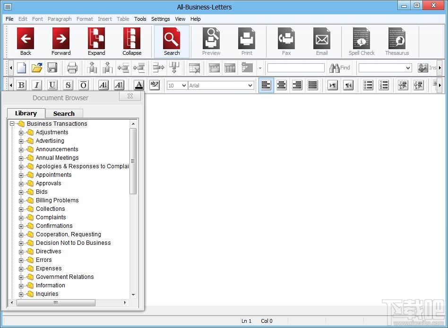Click the Save floppy disk icon

pos(52,68)
